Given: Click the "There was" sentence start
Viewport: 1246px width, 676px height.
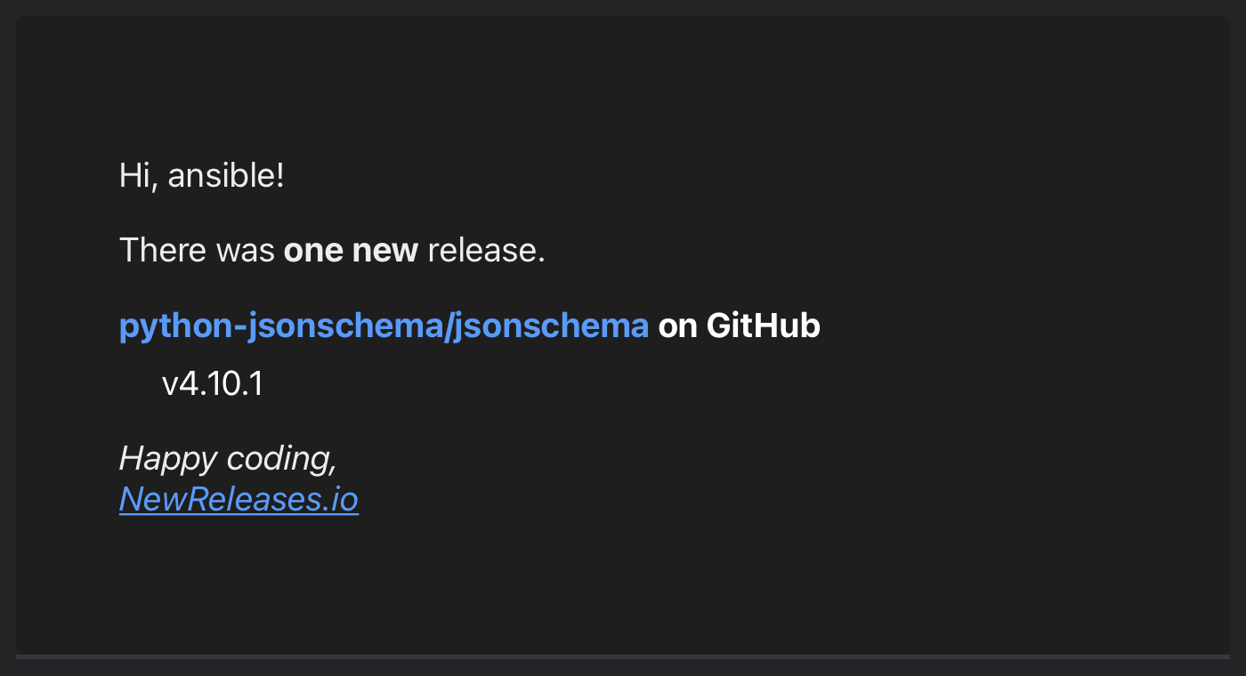Looking at the screenshot, I should [196, 251].
